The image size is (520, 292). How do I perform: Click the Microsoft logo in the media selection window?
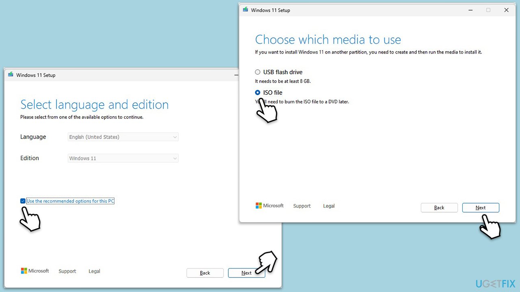coord(270,206)
